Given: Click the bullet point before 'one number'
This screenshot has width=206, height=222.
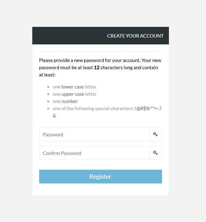Looking at the screenshot, I should (x=48, y=102).
